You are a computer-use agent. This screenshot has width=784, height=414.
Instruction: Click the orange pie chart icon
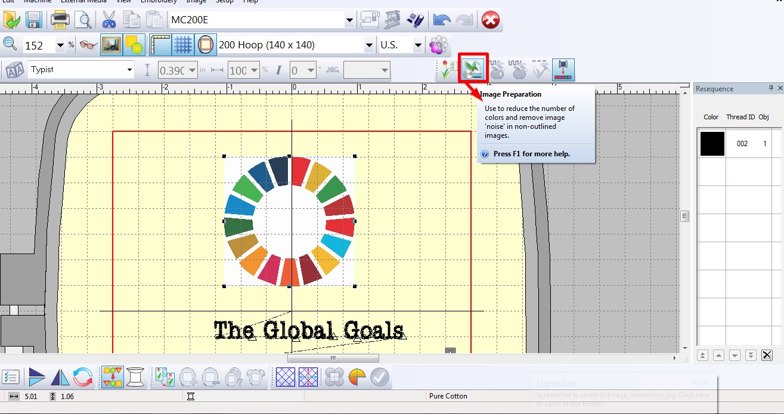point(357,377)
